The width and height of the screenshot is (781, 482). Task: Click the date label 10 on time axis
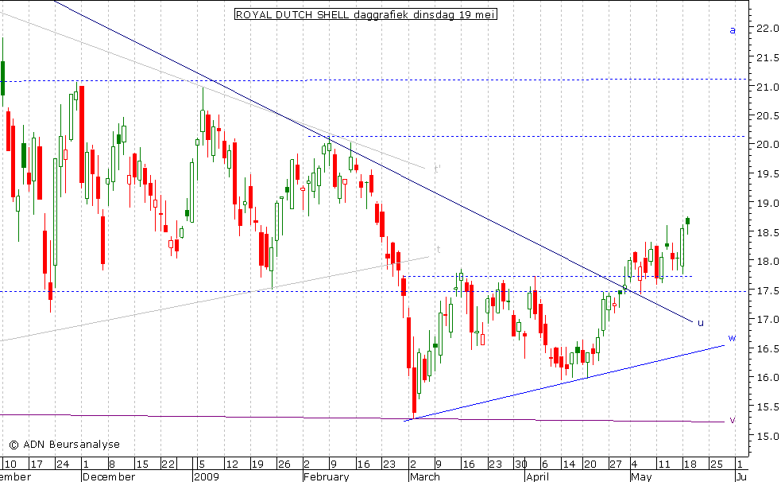click(10, 464)
